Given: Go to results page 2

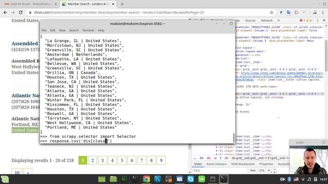Looking at the screenshot, I should [92, 160].
